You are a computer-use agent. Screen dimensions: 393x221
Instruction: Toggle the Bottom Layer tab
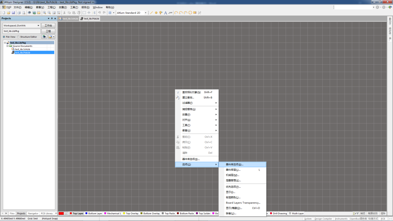94,213
